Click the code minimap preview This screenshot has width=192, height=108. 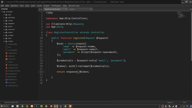181,14
